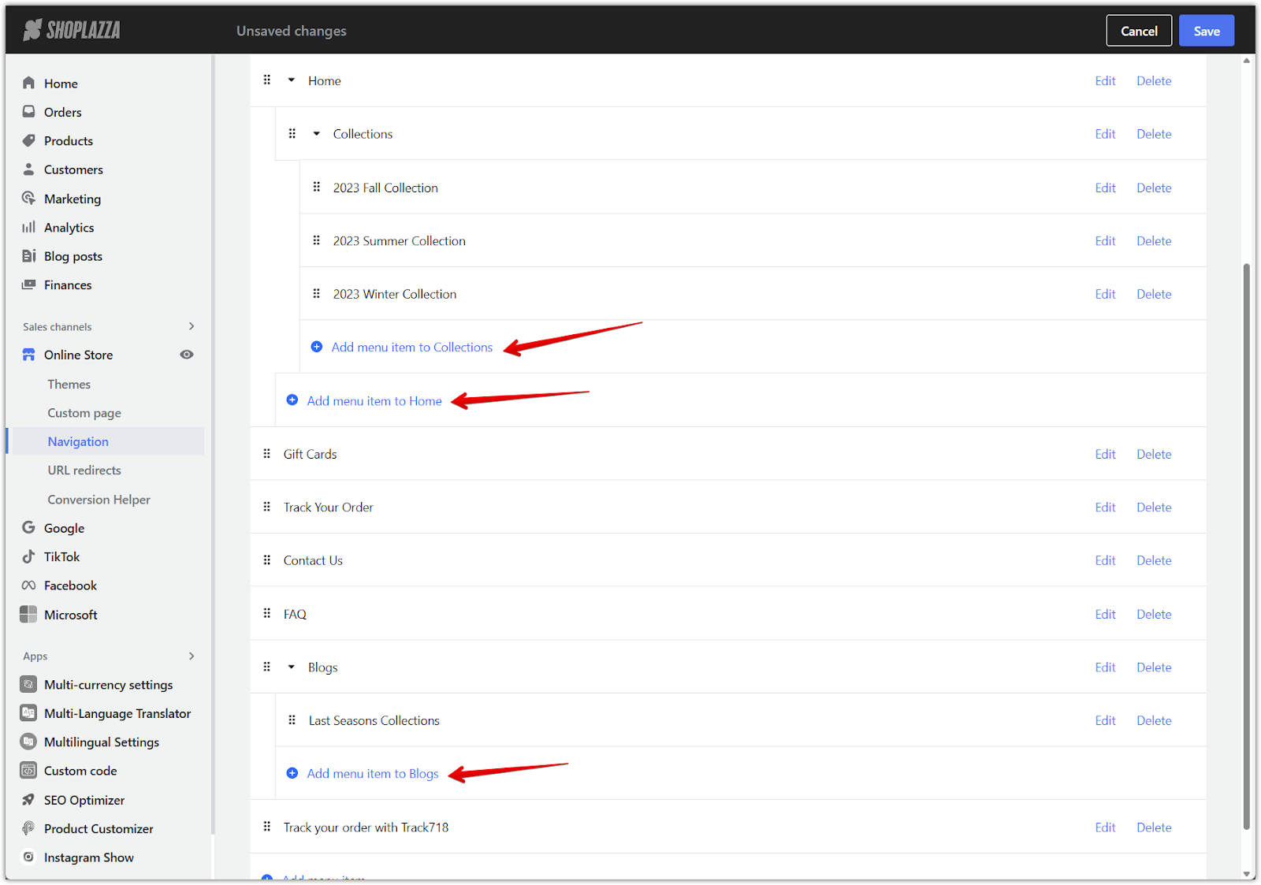Click the Marketing target icon

click(x=29, y=199)
